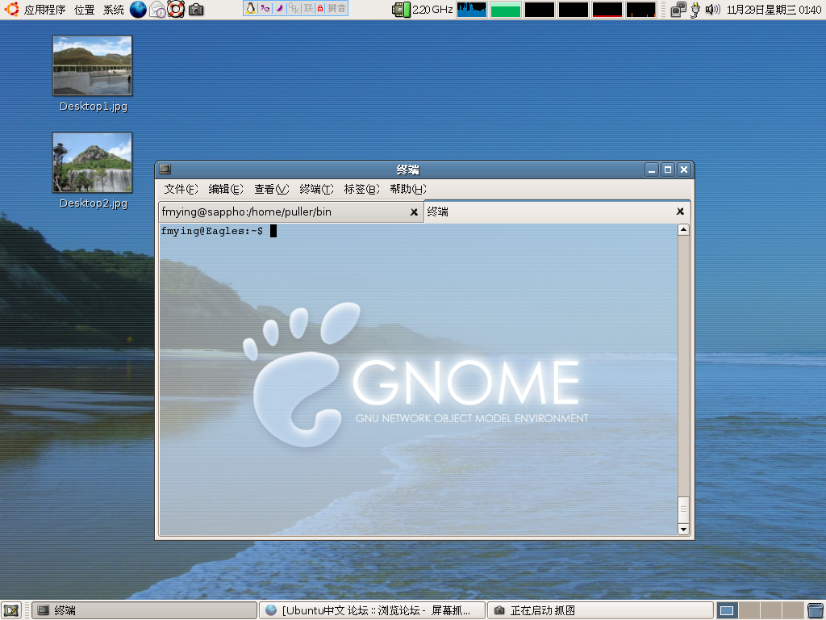This screenshot has width=826, height=620.
Task: Close the 终端 terminal tab
Action: click(680, 212)
